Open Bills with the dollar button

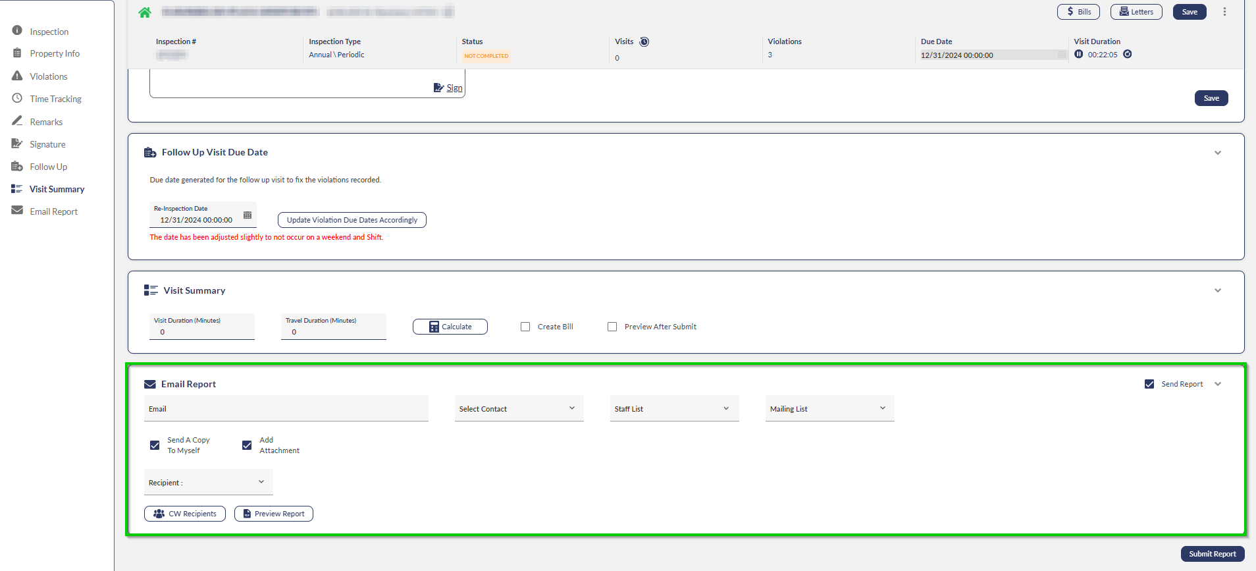point(1078,12)
